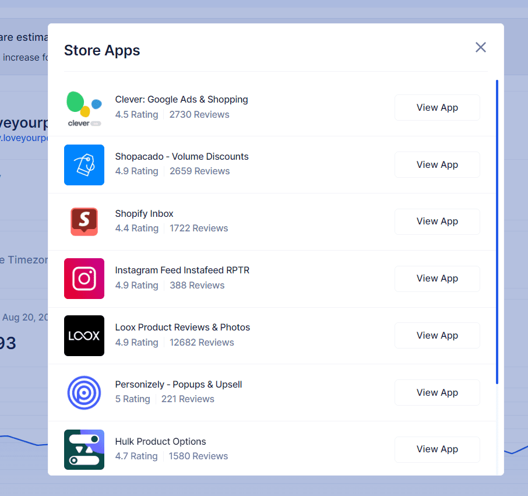Click the Personizely target icon
This screenshot has height=496, width=528.
tap(84, 393)
